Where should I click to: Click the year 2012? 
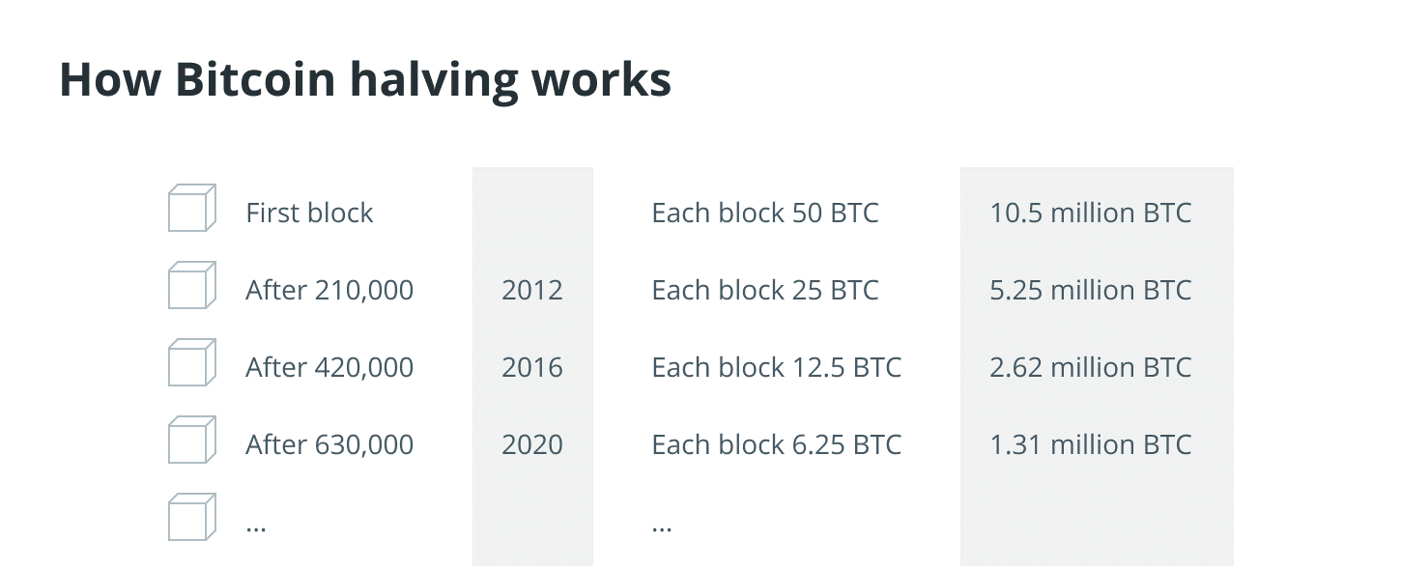[x=532, y=290]
